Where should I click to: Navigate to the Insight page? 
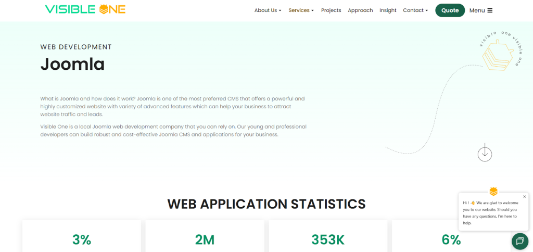pyautogui.click(x=388, y=10)
